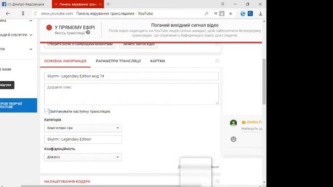This screenshot has height=187, width=333.
Task: Switch to the Основна інформація tab
Action: tap(65, 61)
